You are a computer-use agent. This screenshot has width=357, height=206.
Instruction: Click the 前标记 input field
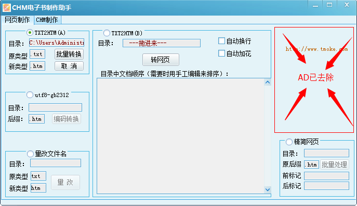[x=326, y=176]
